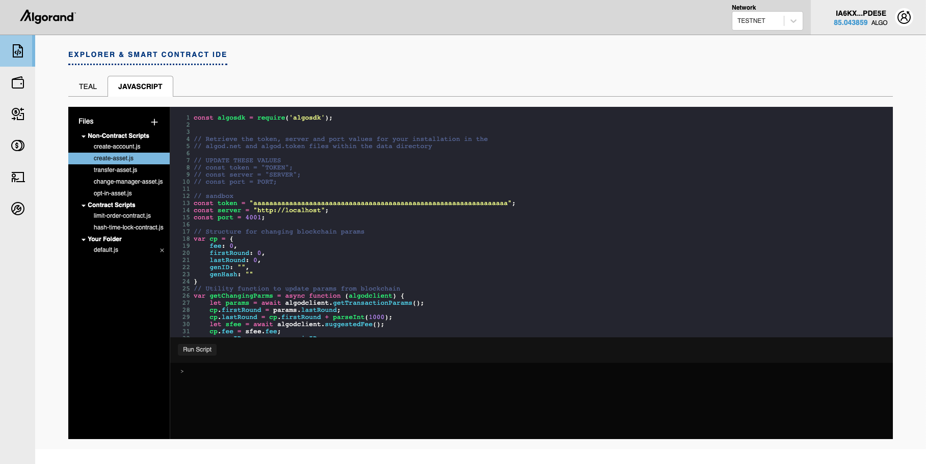This screenshot has height=464, width=926.
Task: Click the presentation board sidebar icon
Action: tap(17, 177)
